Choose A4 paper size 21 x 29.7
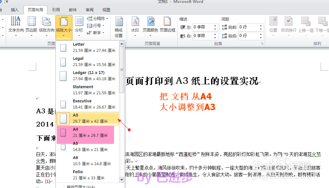Screen dimensions: 329x188 [x=88, y=133]
